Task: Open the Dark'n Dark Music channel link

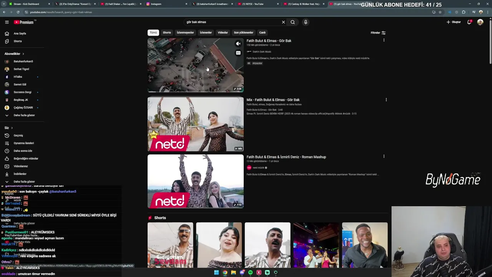Action: click(x=261, y=52)
